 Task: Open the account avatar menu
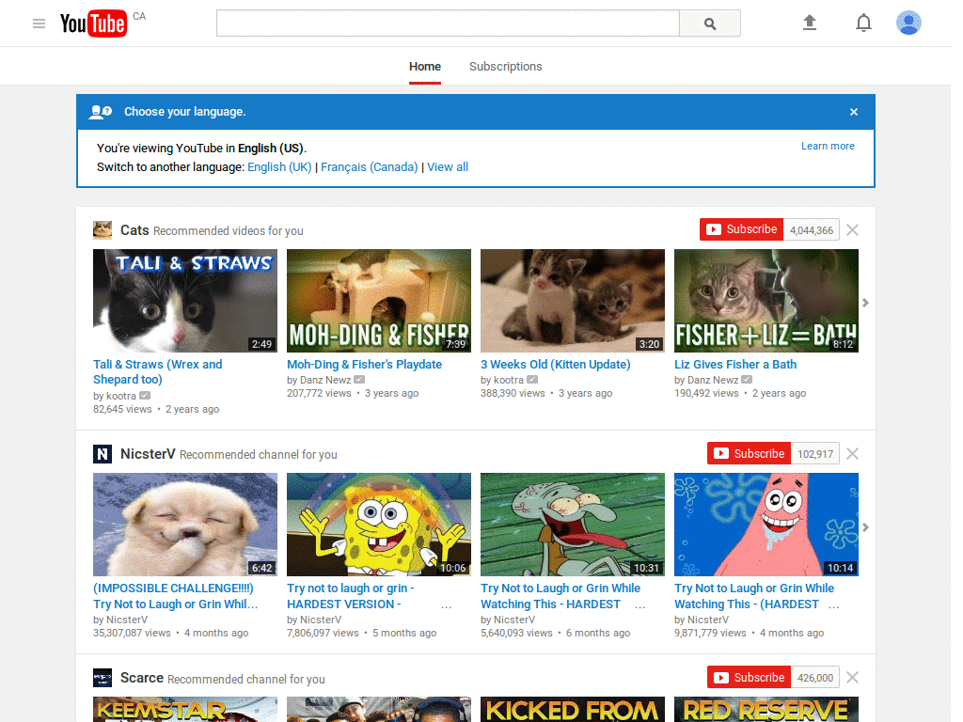coord(908,23)
